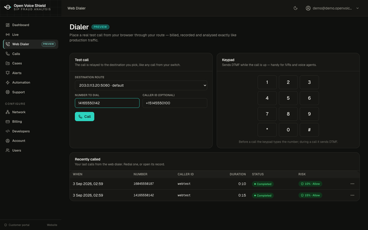
Task: Tap keypad digit 2
Action: point(288,82)
